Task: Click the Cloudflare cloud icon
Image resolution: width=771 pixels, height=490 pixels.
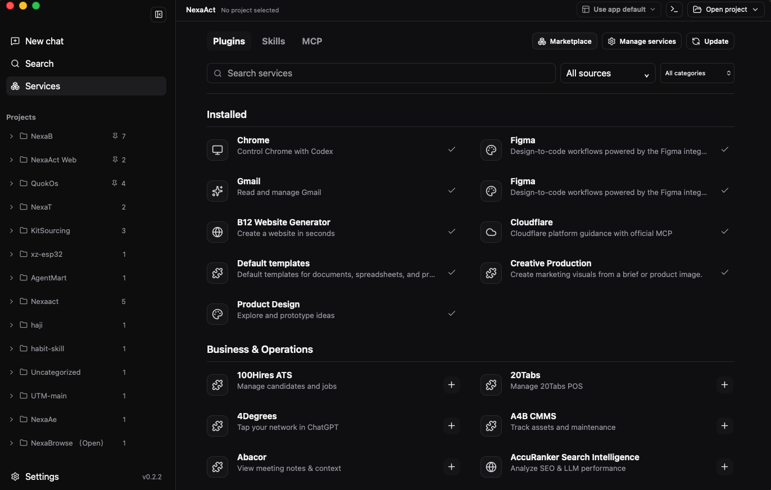Action: tap(491, 232)
